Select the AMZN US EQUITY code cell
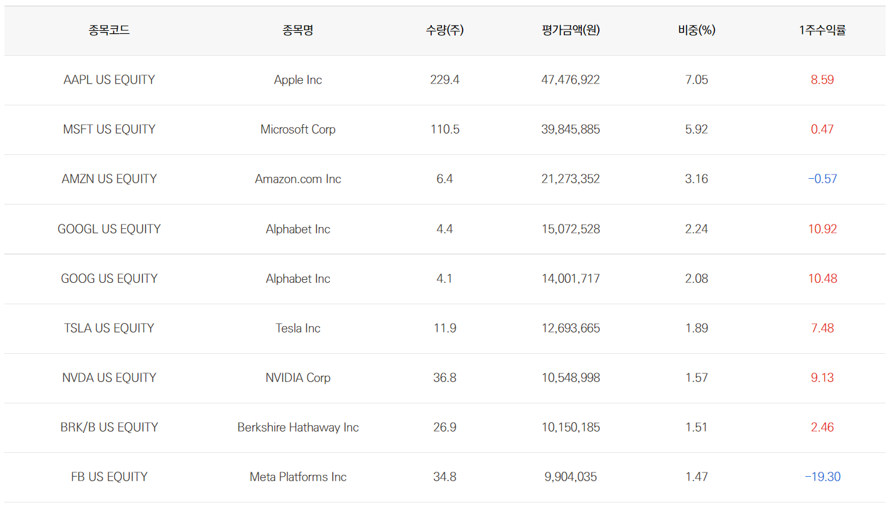Image resolution: width=890 pixels, height=510 pixels. pos(109,179)
